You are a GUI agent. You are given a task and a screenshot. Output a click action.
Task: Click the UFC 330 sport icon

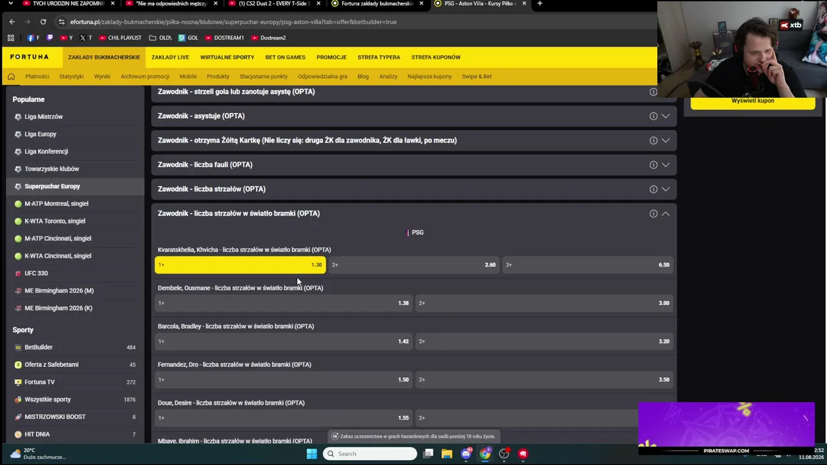(x=18, y=273)
